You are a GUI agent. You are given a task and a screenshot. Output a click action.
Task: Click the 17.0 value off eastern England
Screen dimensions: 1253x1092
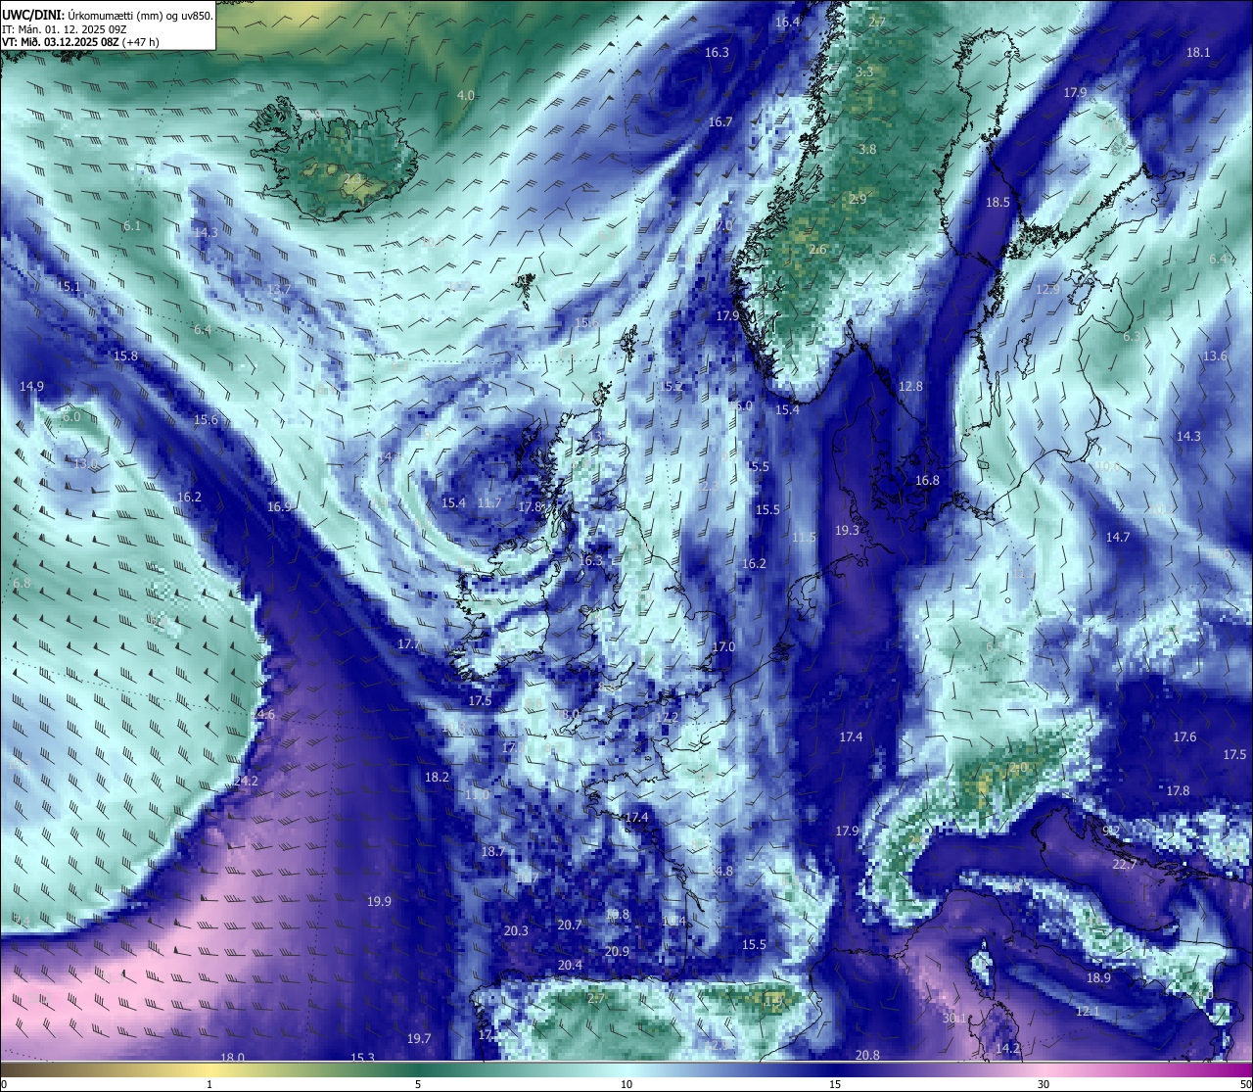(x=723, y=646)
